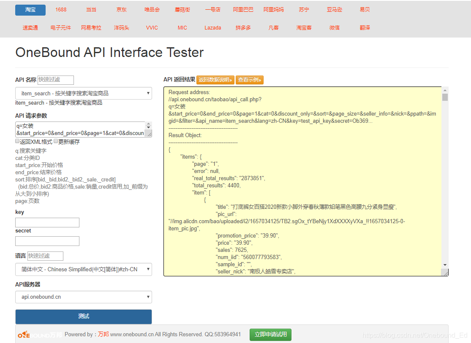Click the www.onebound.cn footer link
The image size is (471, 343).
132,334
